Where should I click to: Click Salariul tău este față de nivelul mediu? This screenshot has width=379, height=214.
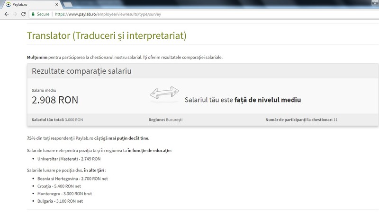pyautogui.click(x=243, y=100)
